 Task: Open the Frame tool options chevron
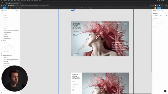click(x=8, y=8)
